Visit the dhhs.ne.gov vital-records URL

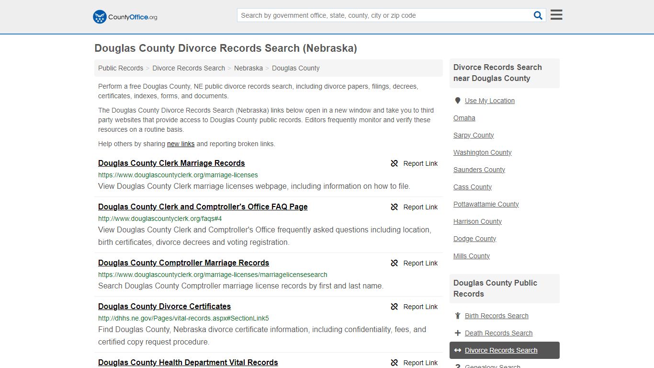183,318
